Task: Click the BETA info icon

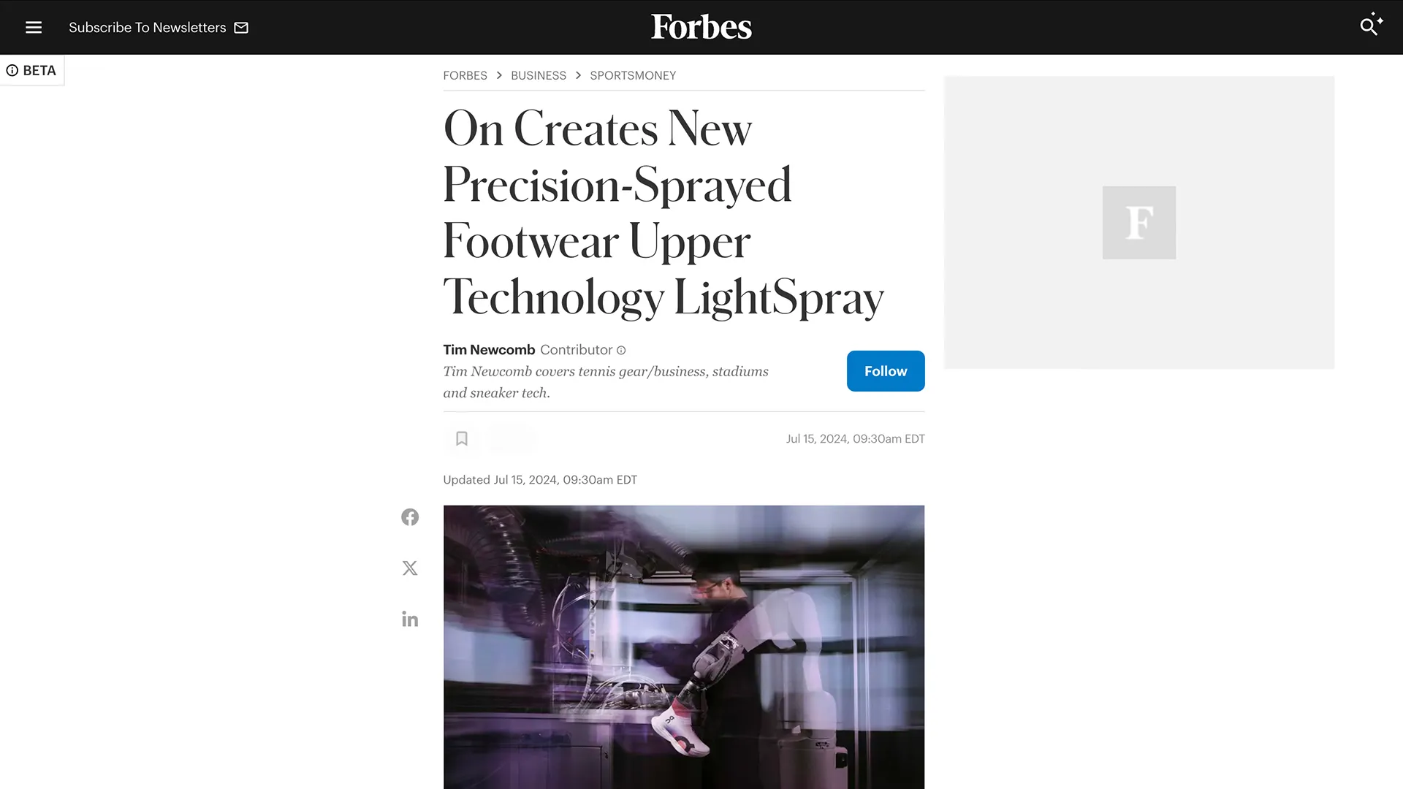Action: click(x=12, y=70)
